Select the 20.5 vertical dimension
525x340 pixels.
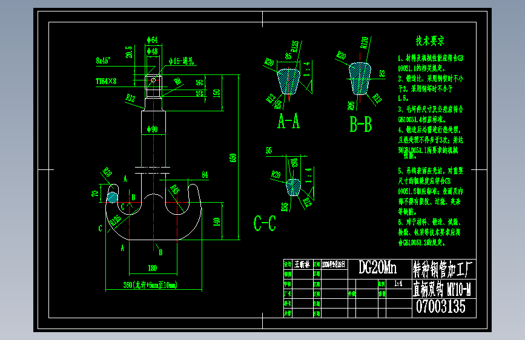(129, 52)
